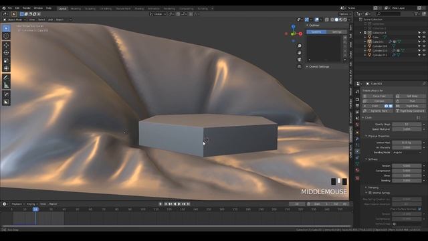Adjust the Quality Steps field
Viewport: 428px width, 241px height.
407,125
